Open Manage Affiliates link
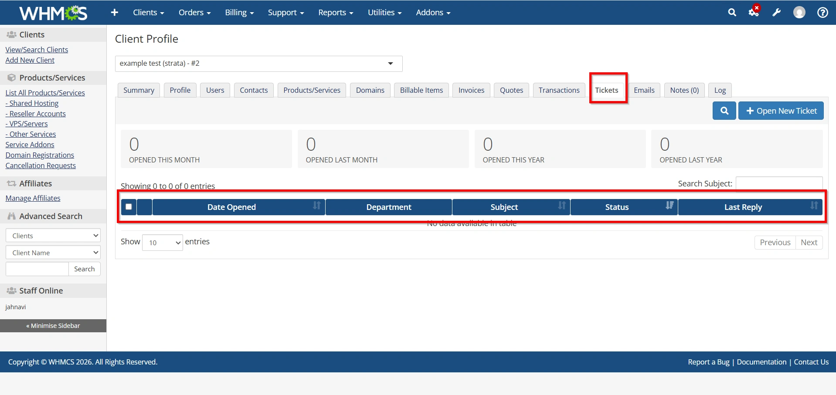 click(33, 198)
